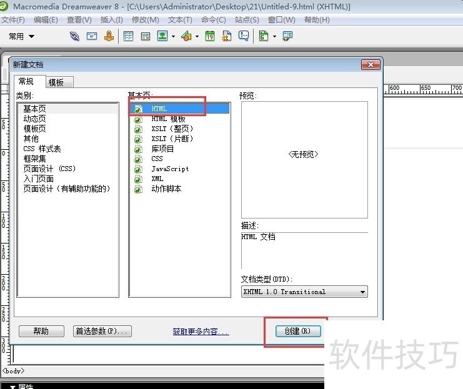The width and height of the screenshot is (463, 389).
Task: Open the 编辑(E) menu
Action: (46, 20)
